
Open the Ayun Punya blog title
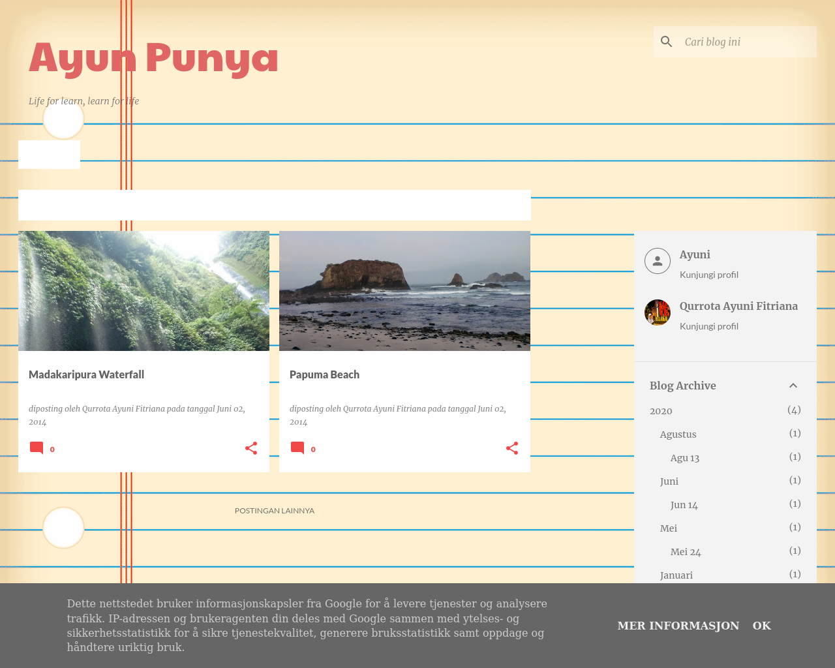click(x=153, y=57)
